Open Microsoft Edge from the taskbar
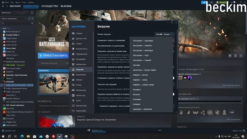The width and height of the screenshot is (247, 139). [x=22, y=136]
